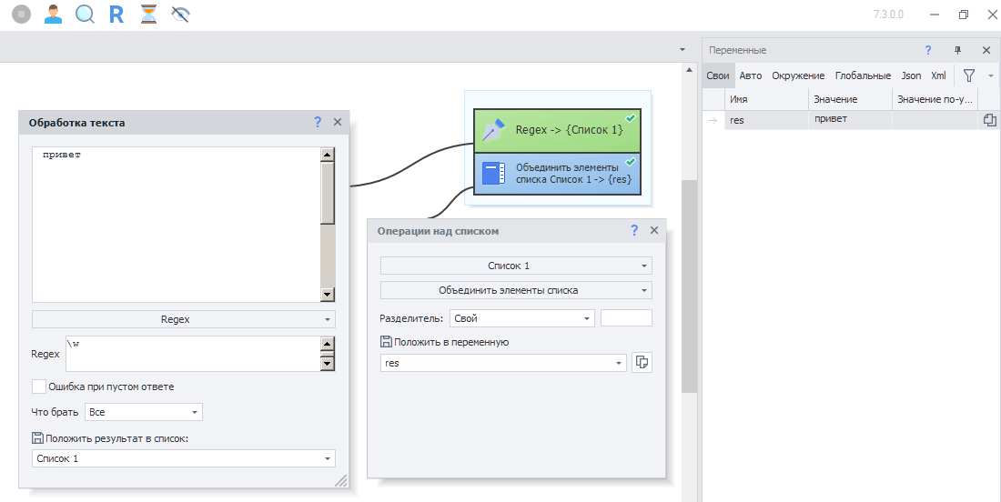Expand the Что брать dropdown
The height and width of the screenshot is (502, 1001).
144,412
